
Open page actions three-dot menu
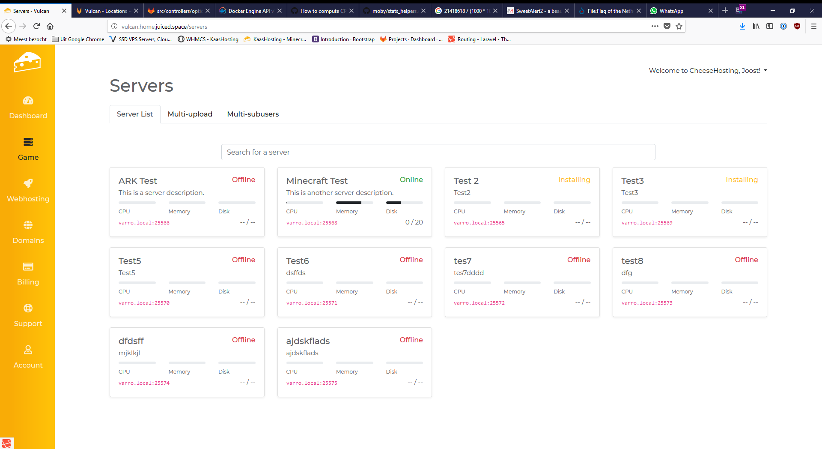pos(655,26)
